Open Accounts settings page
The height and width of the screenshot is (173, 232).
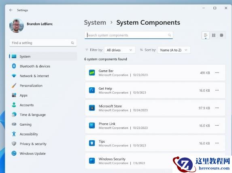coord(43,105)
